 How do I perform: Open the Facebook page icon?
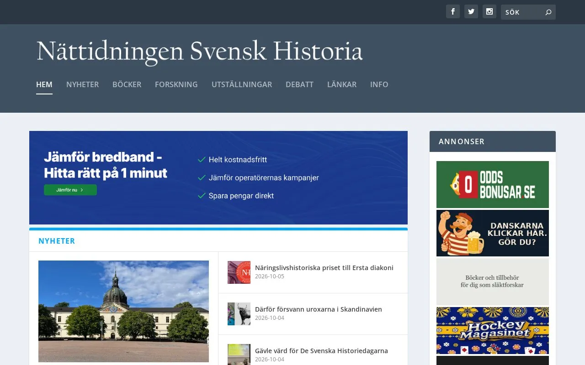tap(453, 12)
